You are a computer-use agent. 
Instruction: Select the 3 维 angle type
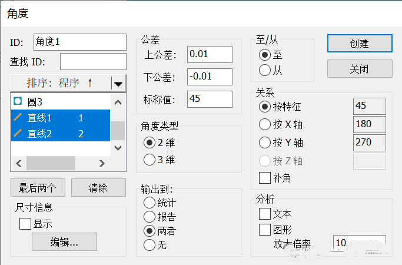click(150, 159)
